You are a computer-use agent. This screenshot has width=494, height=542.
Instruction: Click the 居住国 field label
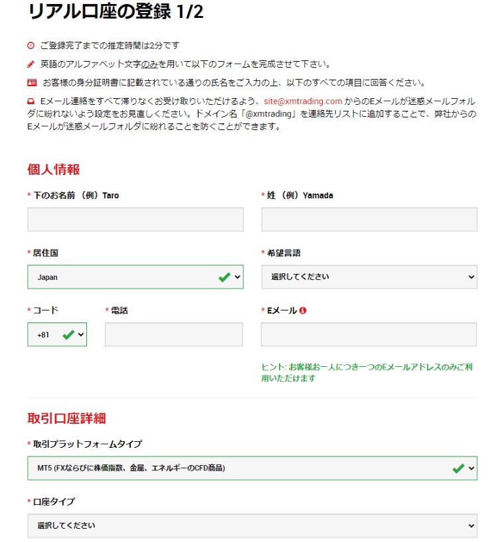pos(45,253)
